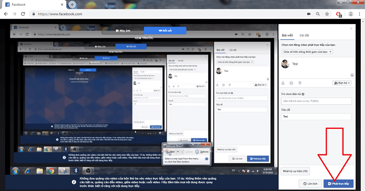
Task: Open Nhật ký sự kiện (18) log
Action: (295, 171)
